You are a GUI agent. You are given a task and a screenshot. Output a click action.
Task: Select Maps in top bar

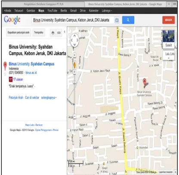click(41, 10)
